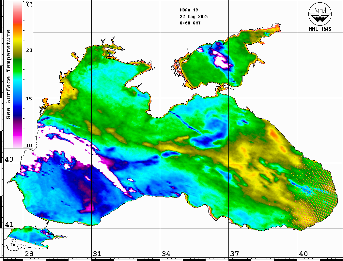Click the 'Sea Surface Temperature' vertical label

pos(8,74)
